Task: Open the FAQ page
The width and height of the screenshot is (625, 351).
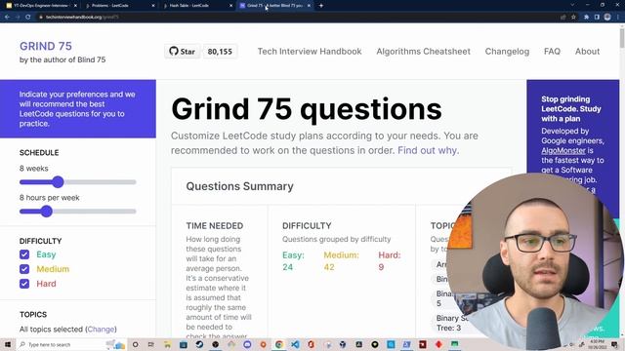Action: (552, 52)
